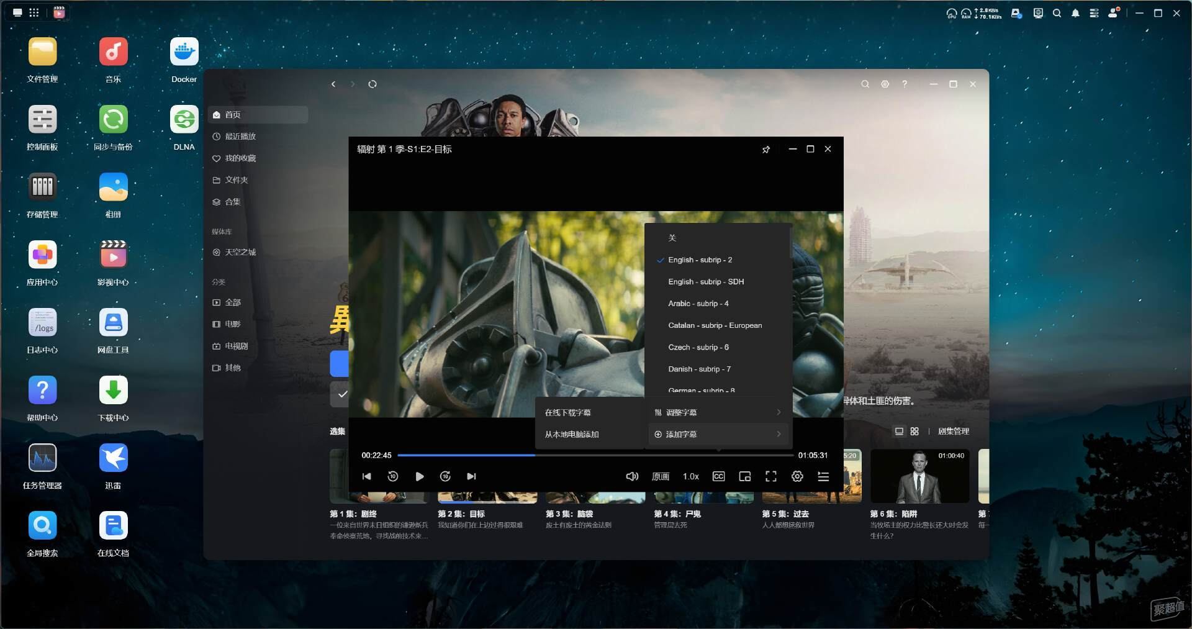Expand 调整字幕 submenu
The width and height of the screenshot is (1192, 629).
pos(718,412)
